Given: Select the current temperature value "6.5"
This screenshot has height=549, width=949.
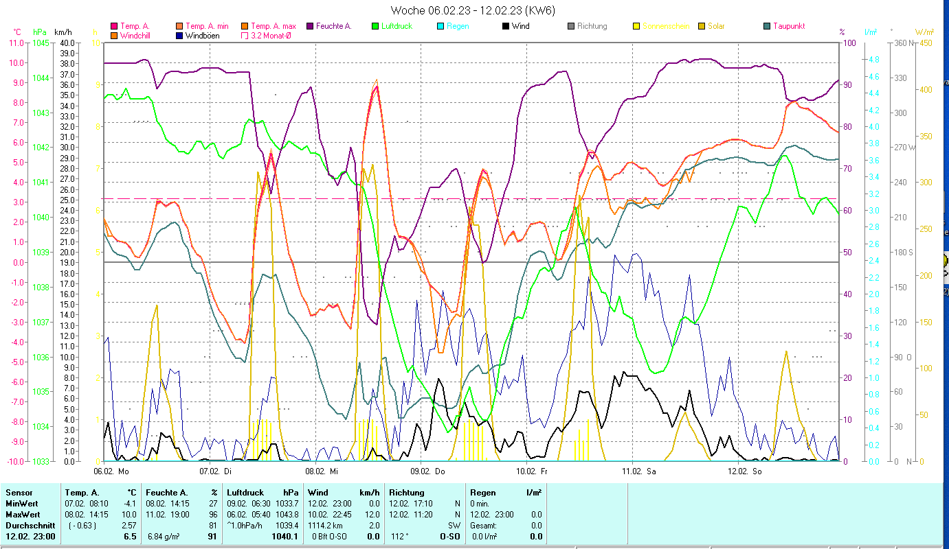Looking at the screenshot, I should click(130, 537).
